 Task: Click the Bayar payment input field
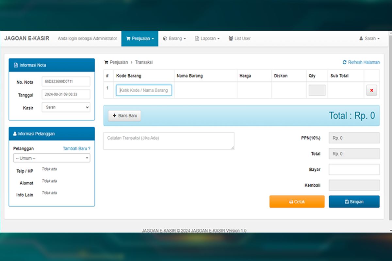(354, 170)
